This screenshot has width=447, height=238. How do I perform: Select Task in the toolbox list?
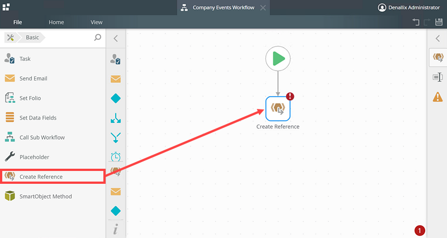[x=53, y=59]
